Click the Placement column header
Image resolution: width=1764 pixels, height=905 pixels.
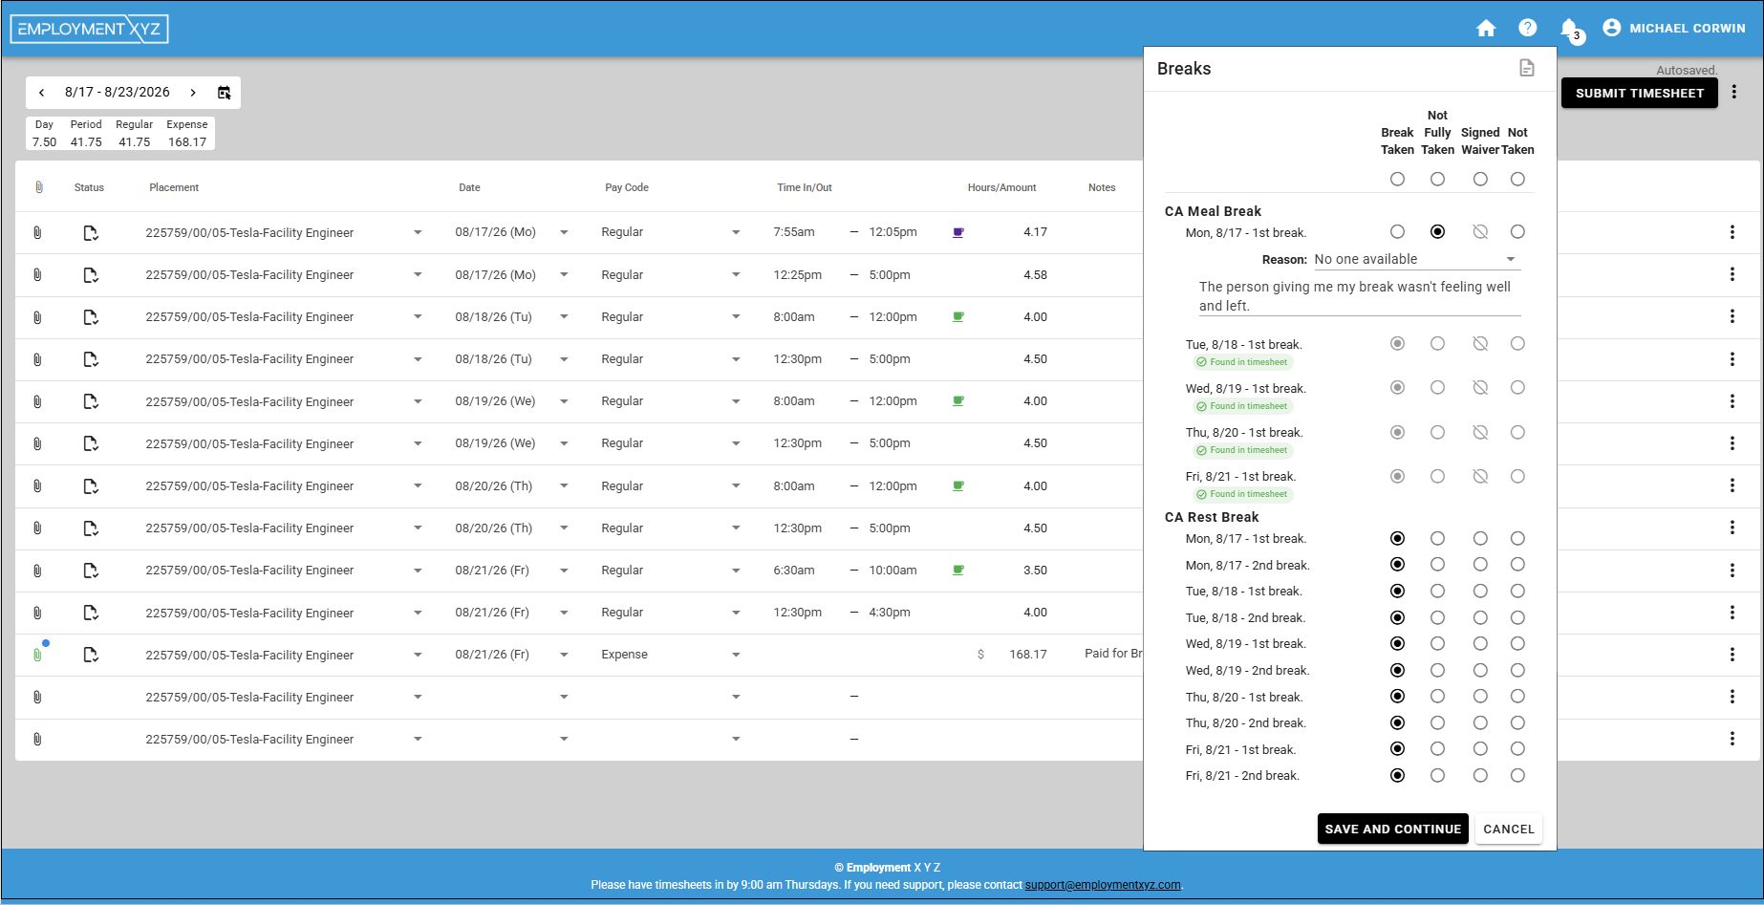(x=174, y=187)
